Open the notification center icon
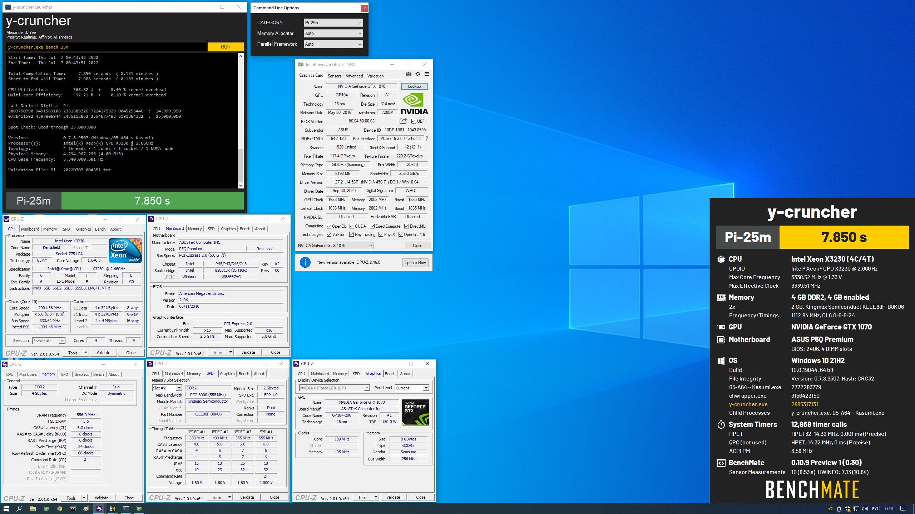Screen dimensions: 915x514 903,509
